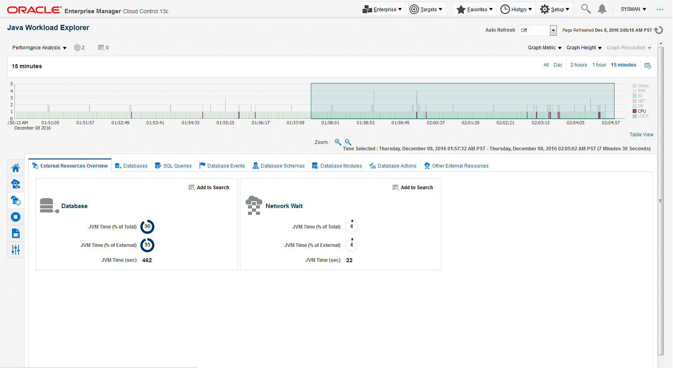673x368 pixels.
Task: Switch to External Resources Overview tab
Action: tap(70, 166)
